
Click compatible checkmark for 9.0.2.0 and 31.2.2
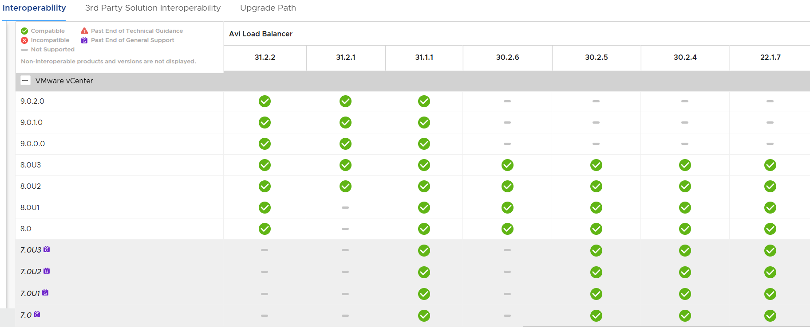pyautogui.click(x=265, y=101)
